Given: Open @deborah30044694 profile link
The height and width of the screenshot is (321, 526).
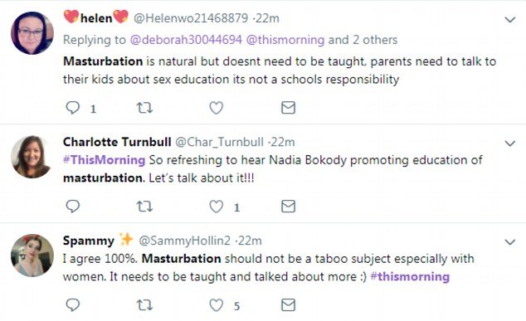Looking at the screenshot, I should (186, 40).
